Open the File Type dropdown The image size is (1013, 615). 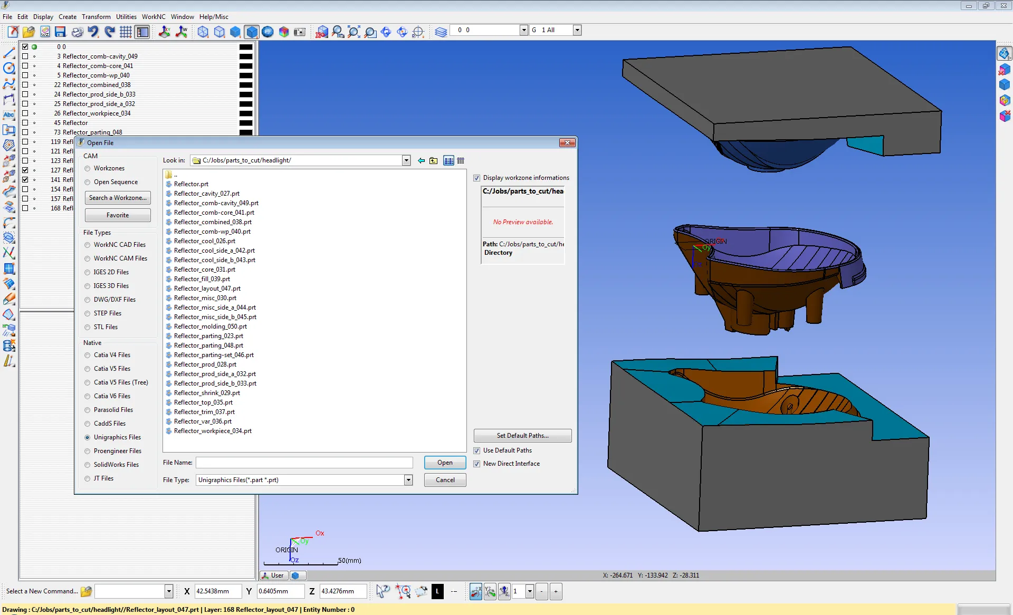[408, 480]
